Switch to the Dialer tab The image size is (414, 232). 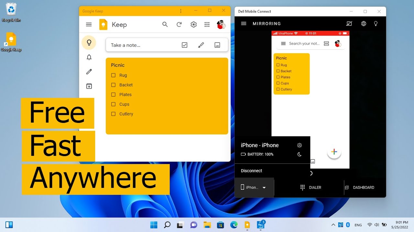[x=310, y=188]
